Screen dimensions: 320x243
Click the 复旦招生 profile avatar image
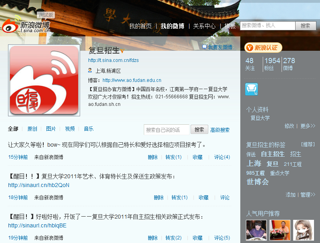click(44, 80)
